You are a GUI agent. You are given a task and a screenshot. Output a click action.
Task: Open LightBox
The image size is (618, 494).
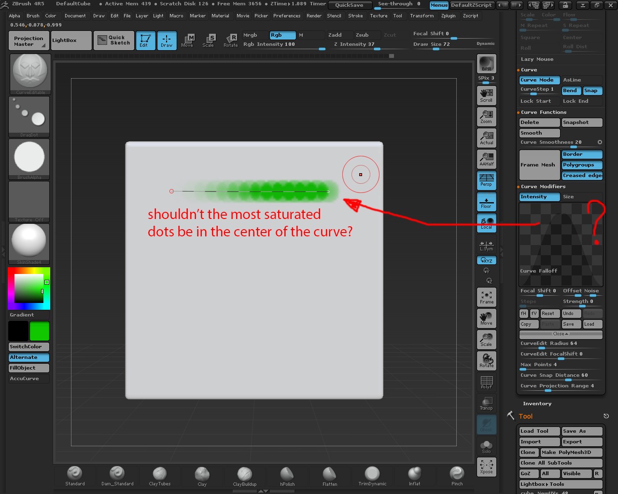[x=71, y=41]
